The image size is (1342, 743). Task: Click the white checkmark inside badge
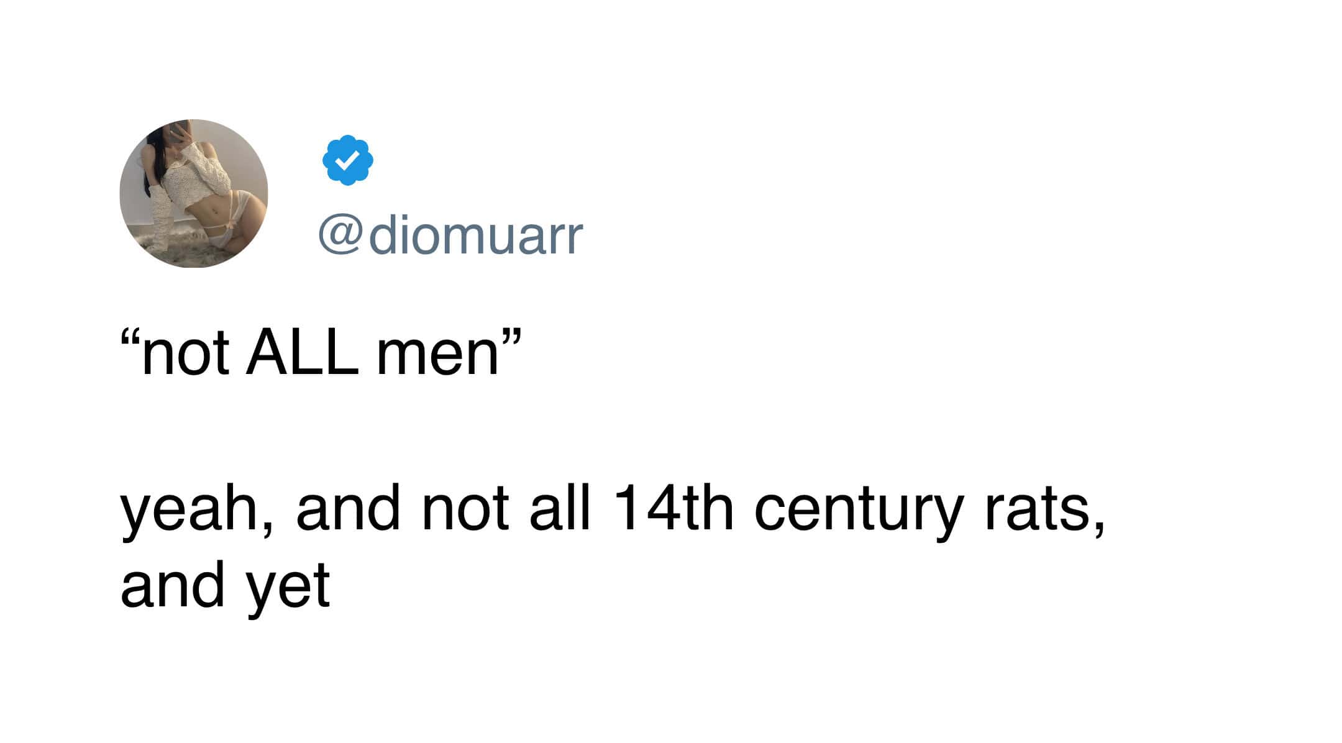348,160
